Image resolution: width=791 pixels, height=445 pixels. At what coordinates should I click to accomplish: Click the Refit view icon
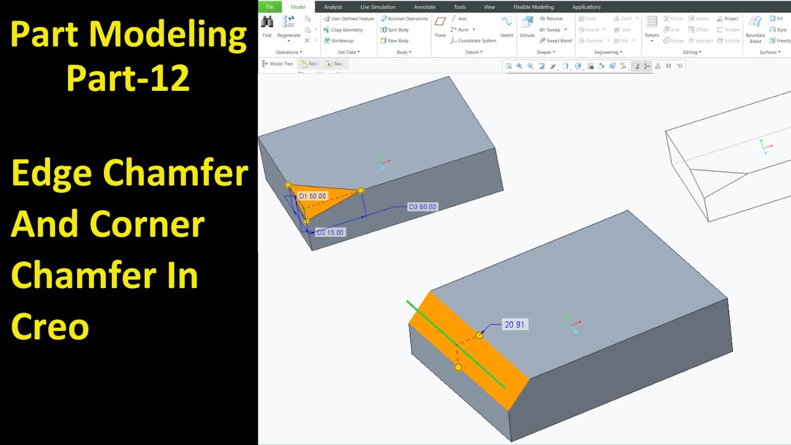click(509, 66)
